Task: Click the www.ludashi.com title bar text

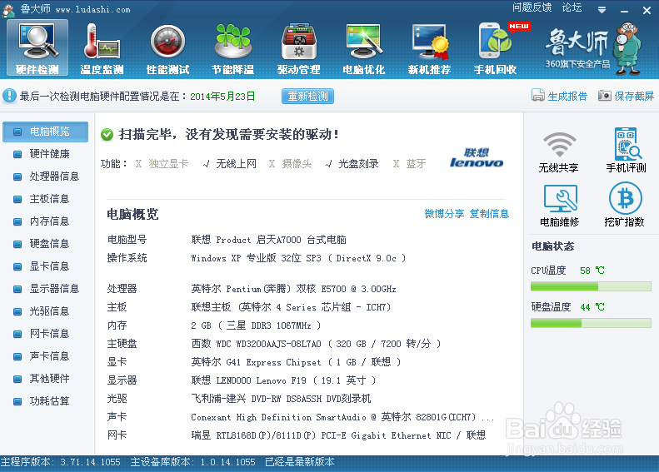Action: [x=92, y=10]
